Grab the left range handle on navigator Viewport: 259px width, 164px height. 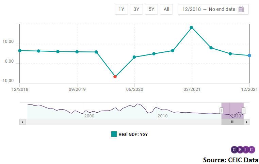click(x=221, y=111)
